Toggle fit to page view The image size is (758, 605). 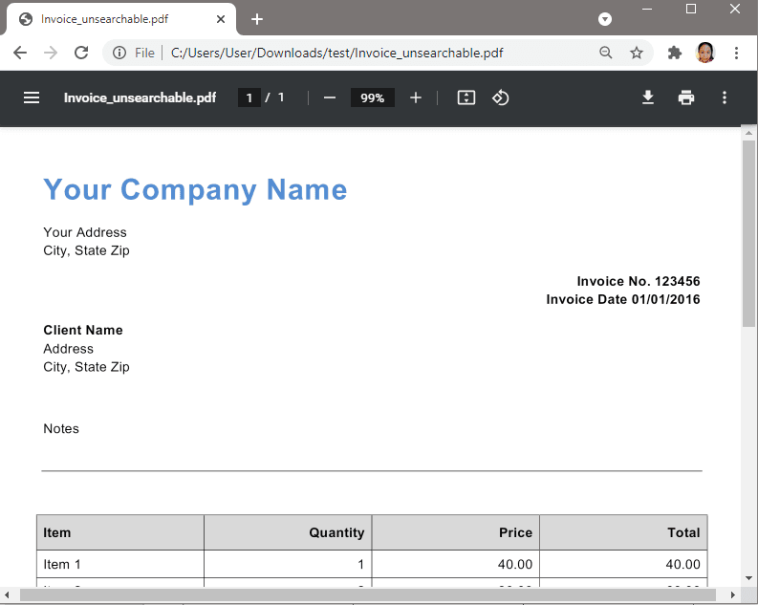[x=466, y=97]
